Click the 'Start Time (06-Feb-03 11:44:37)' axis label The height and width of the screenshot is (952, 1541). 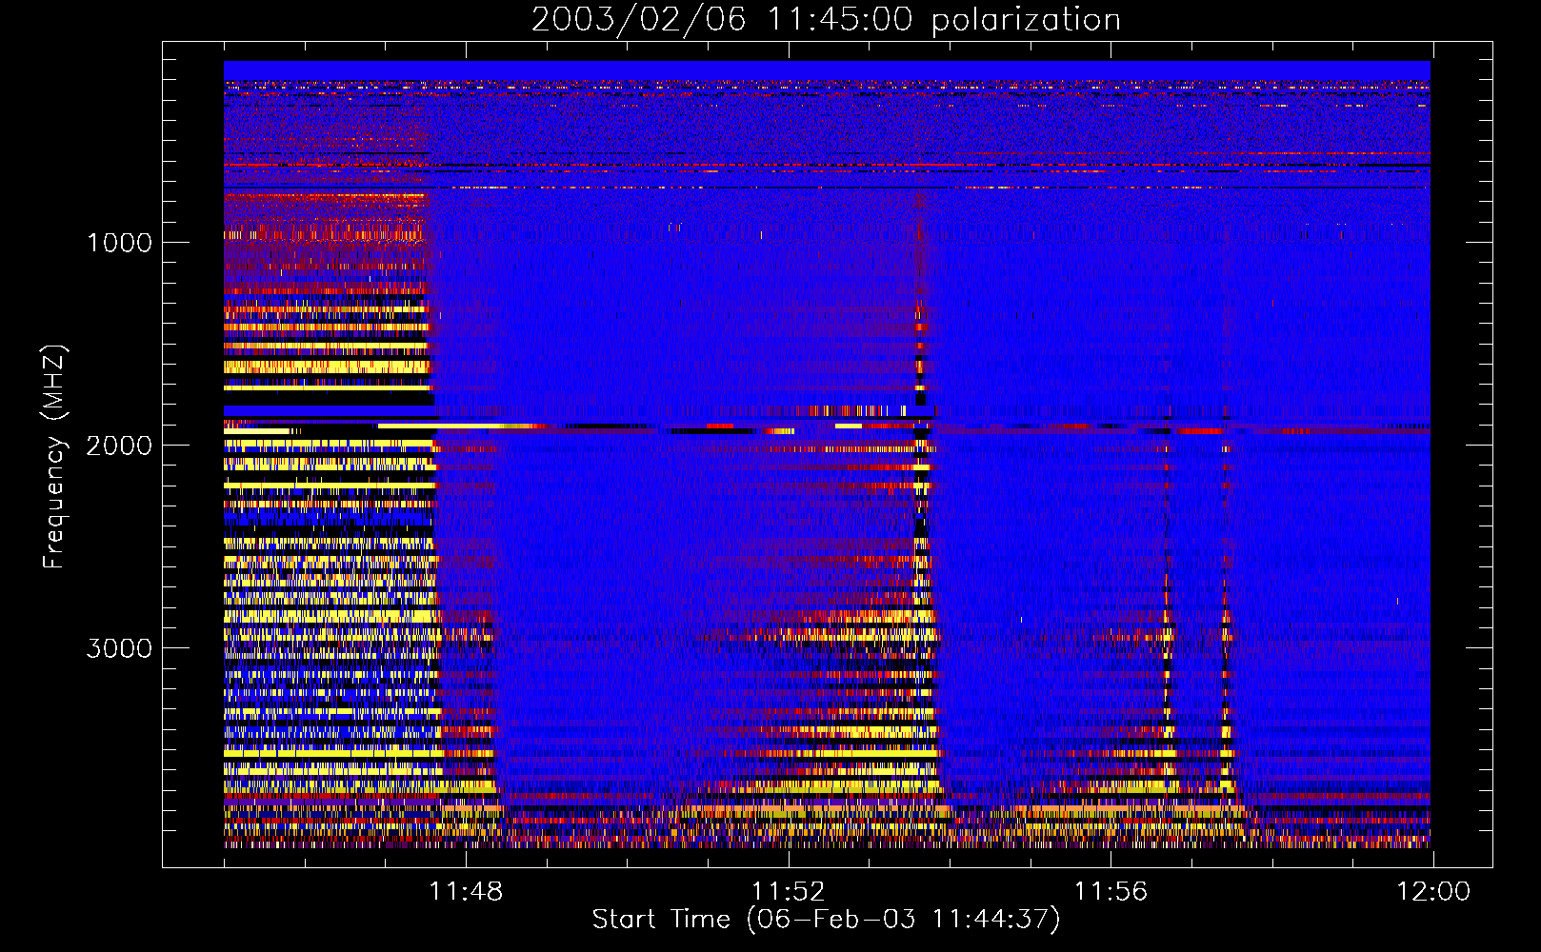pos(825,920)
